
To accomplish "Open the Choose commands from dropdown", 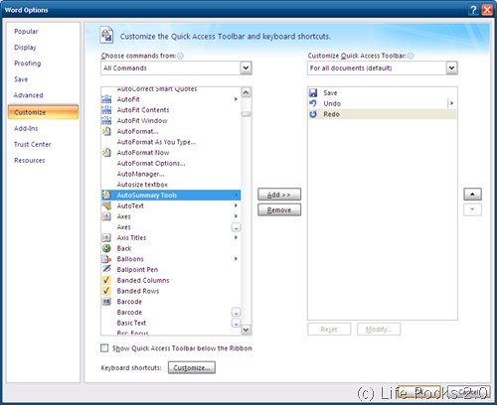I will (246, 67).
